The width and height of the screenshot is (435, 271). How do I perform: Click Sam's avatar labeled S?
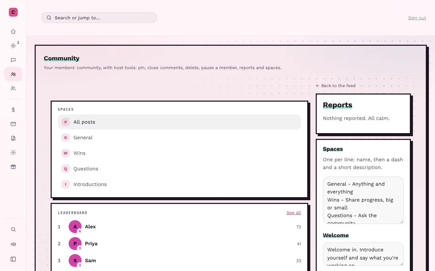coord(75,260)
